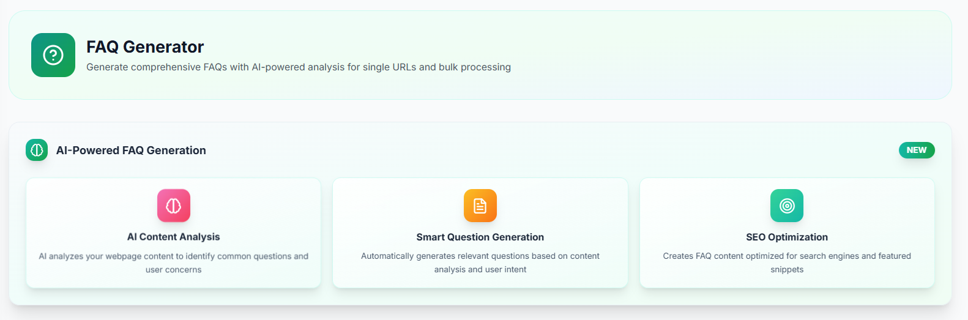Select the pink AI Content Analysis brain icon
Screen dimensions: 968x320
point(174,206)
